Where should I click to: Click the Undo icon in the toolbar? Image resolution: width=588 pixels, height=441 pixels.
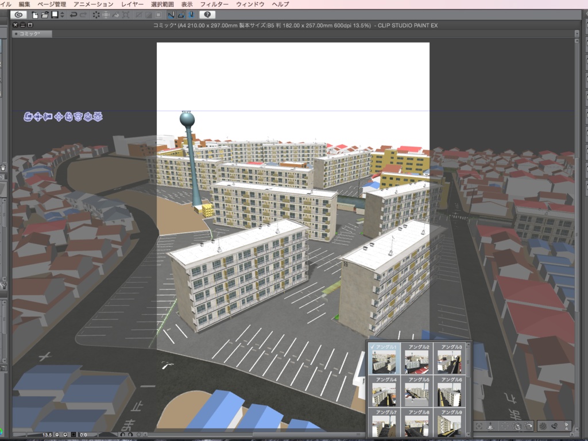(x=74, y=14)
